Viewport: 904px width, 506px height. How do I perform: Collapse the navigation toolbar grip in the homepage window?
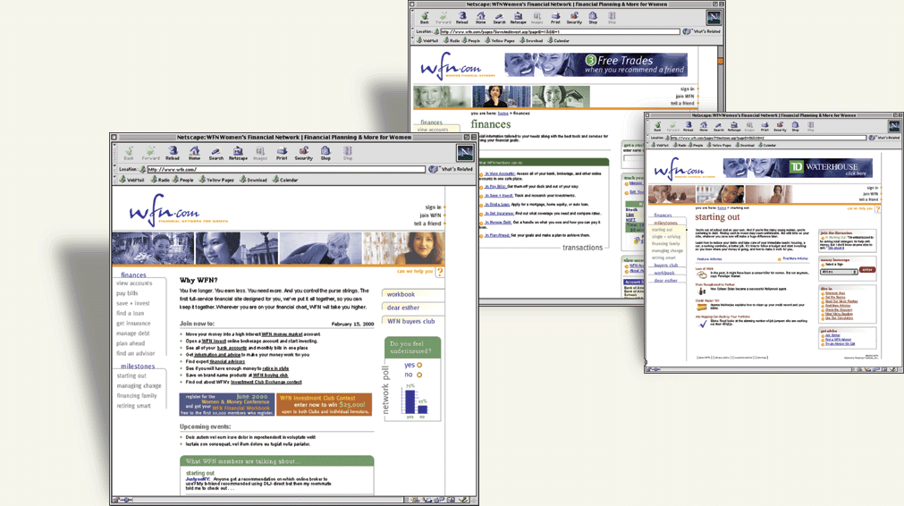click(115, 153)
